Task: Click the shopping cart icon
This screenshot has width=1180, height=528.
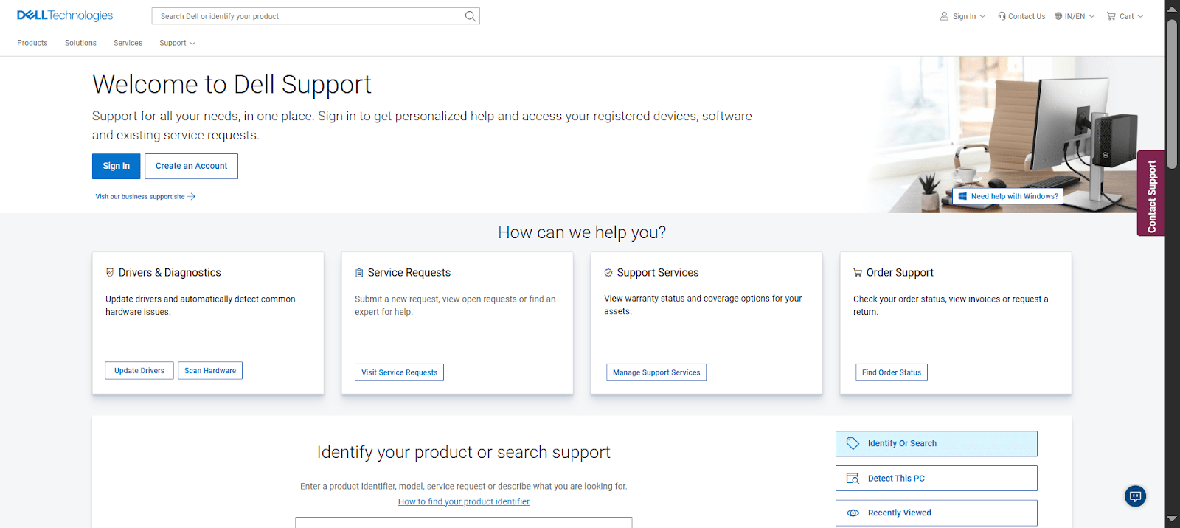Action: (1111, 16)
